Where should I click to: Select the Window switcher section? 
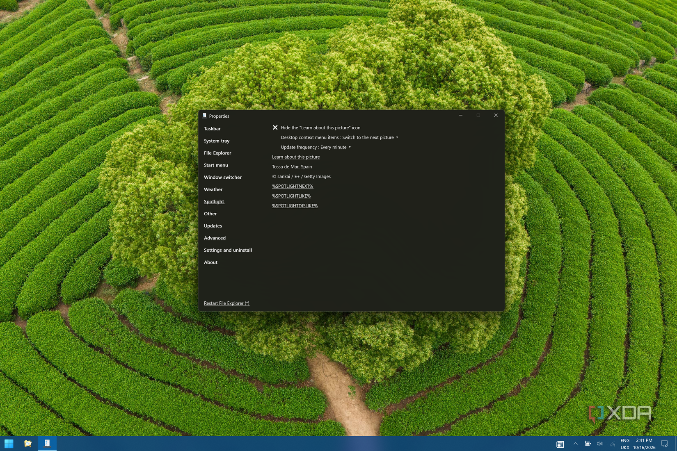click(223, 177)
